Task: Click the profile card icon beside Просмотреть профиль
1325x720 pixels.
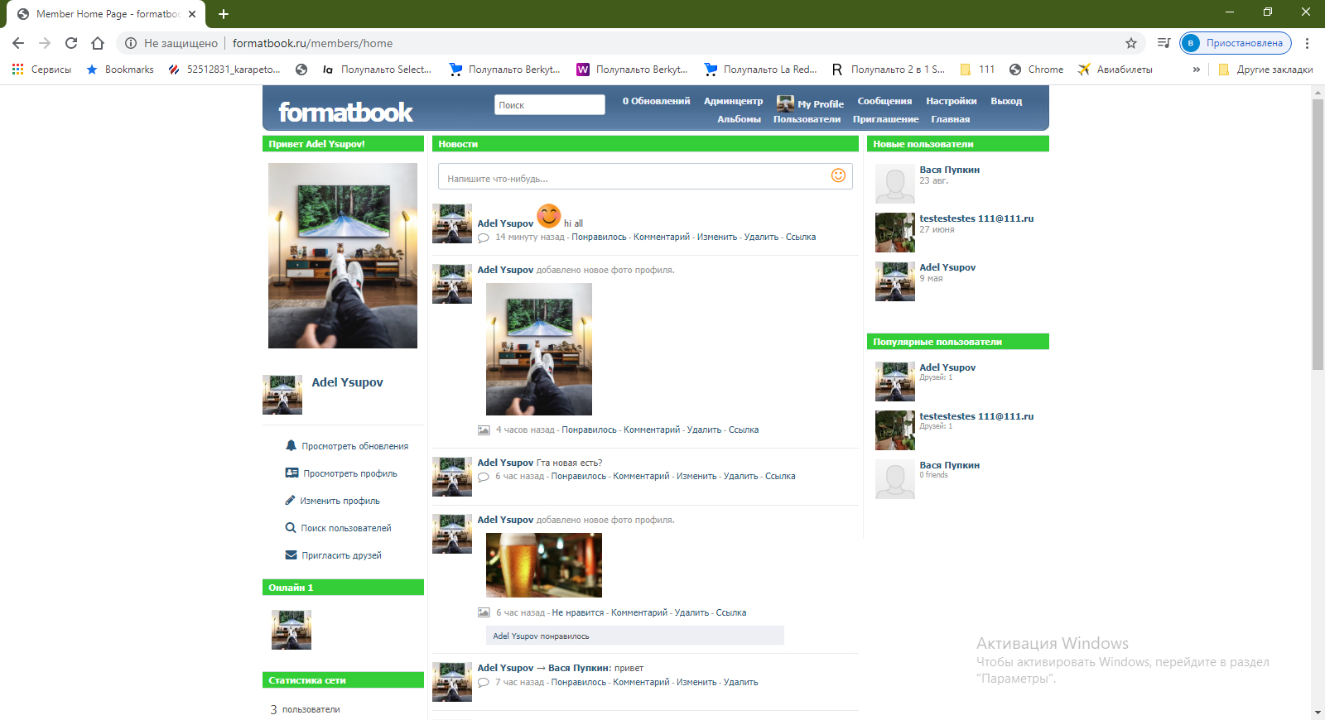Action: [x=291, y=473]
